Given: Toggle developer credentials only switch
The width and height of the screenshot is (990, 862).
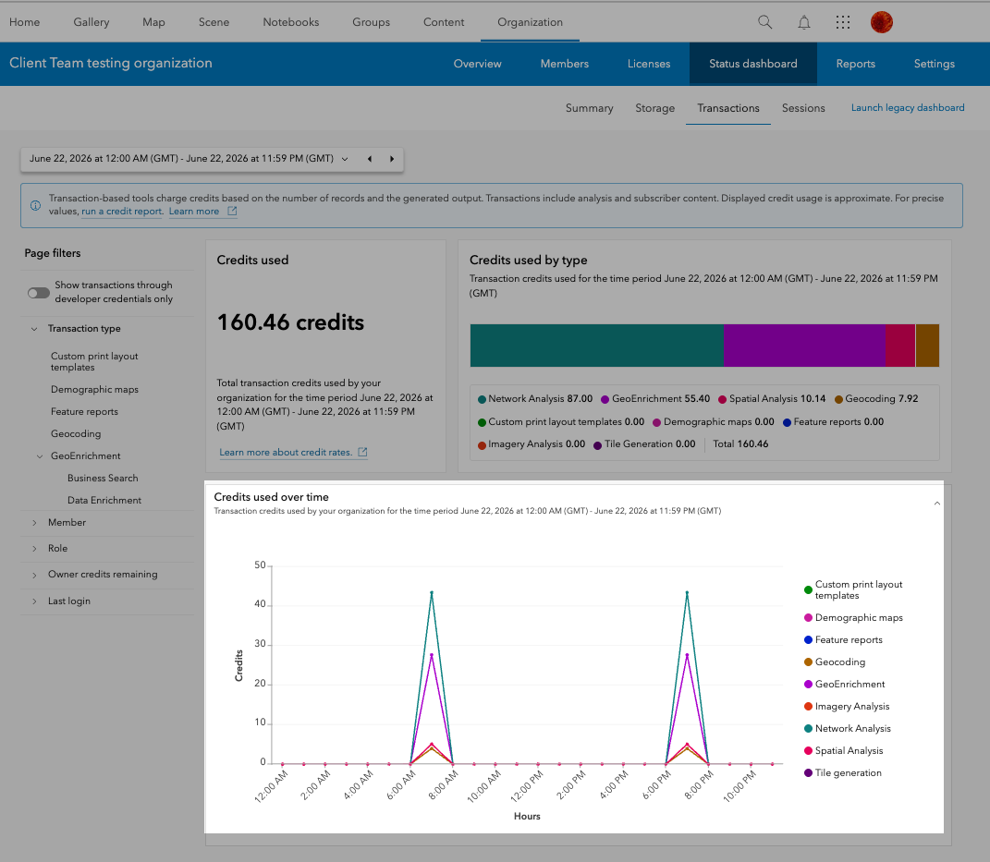Looking at the screenshot, I should click(39, 293).
